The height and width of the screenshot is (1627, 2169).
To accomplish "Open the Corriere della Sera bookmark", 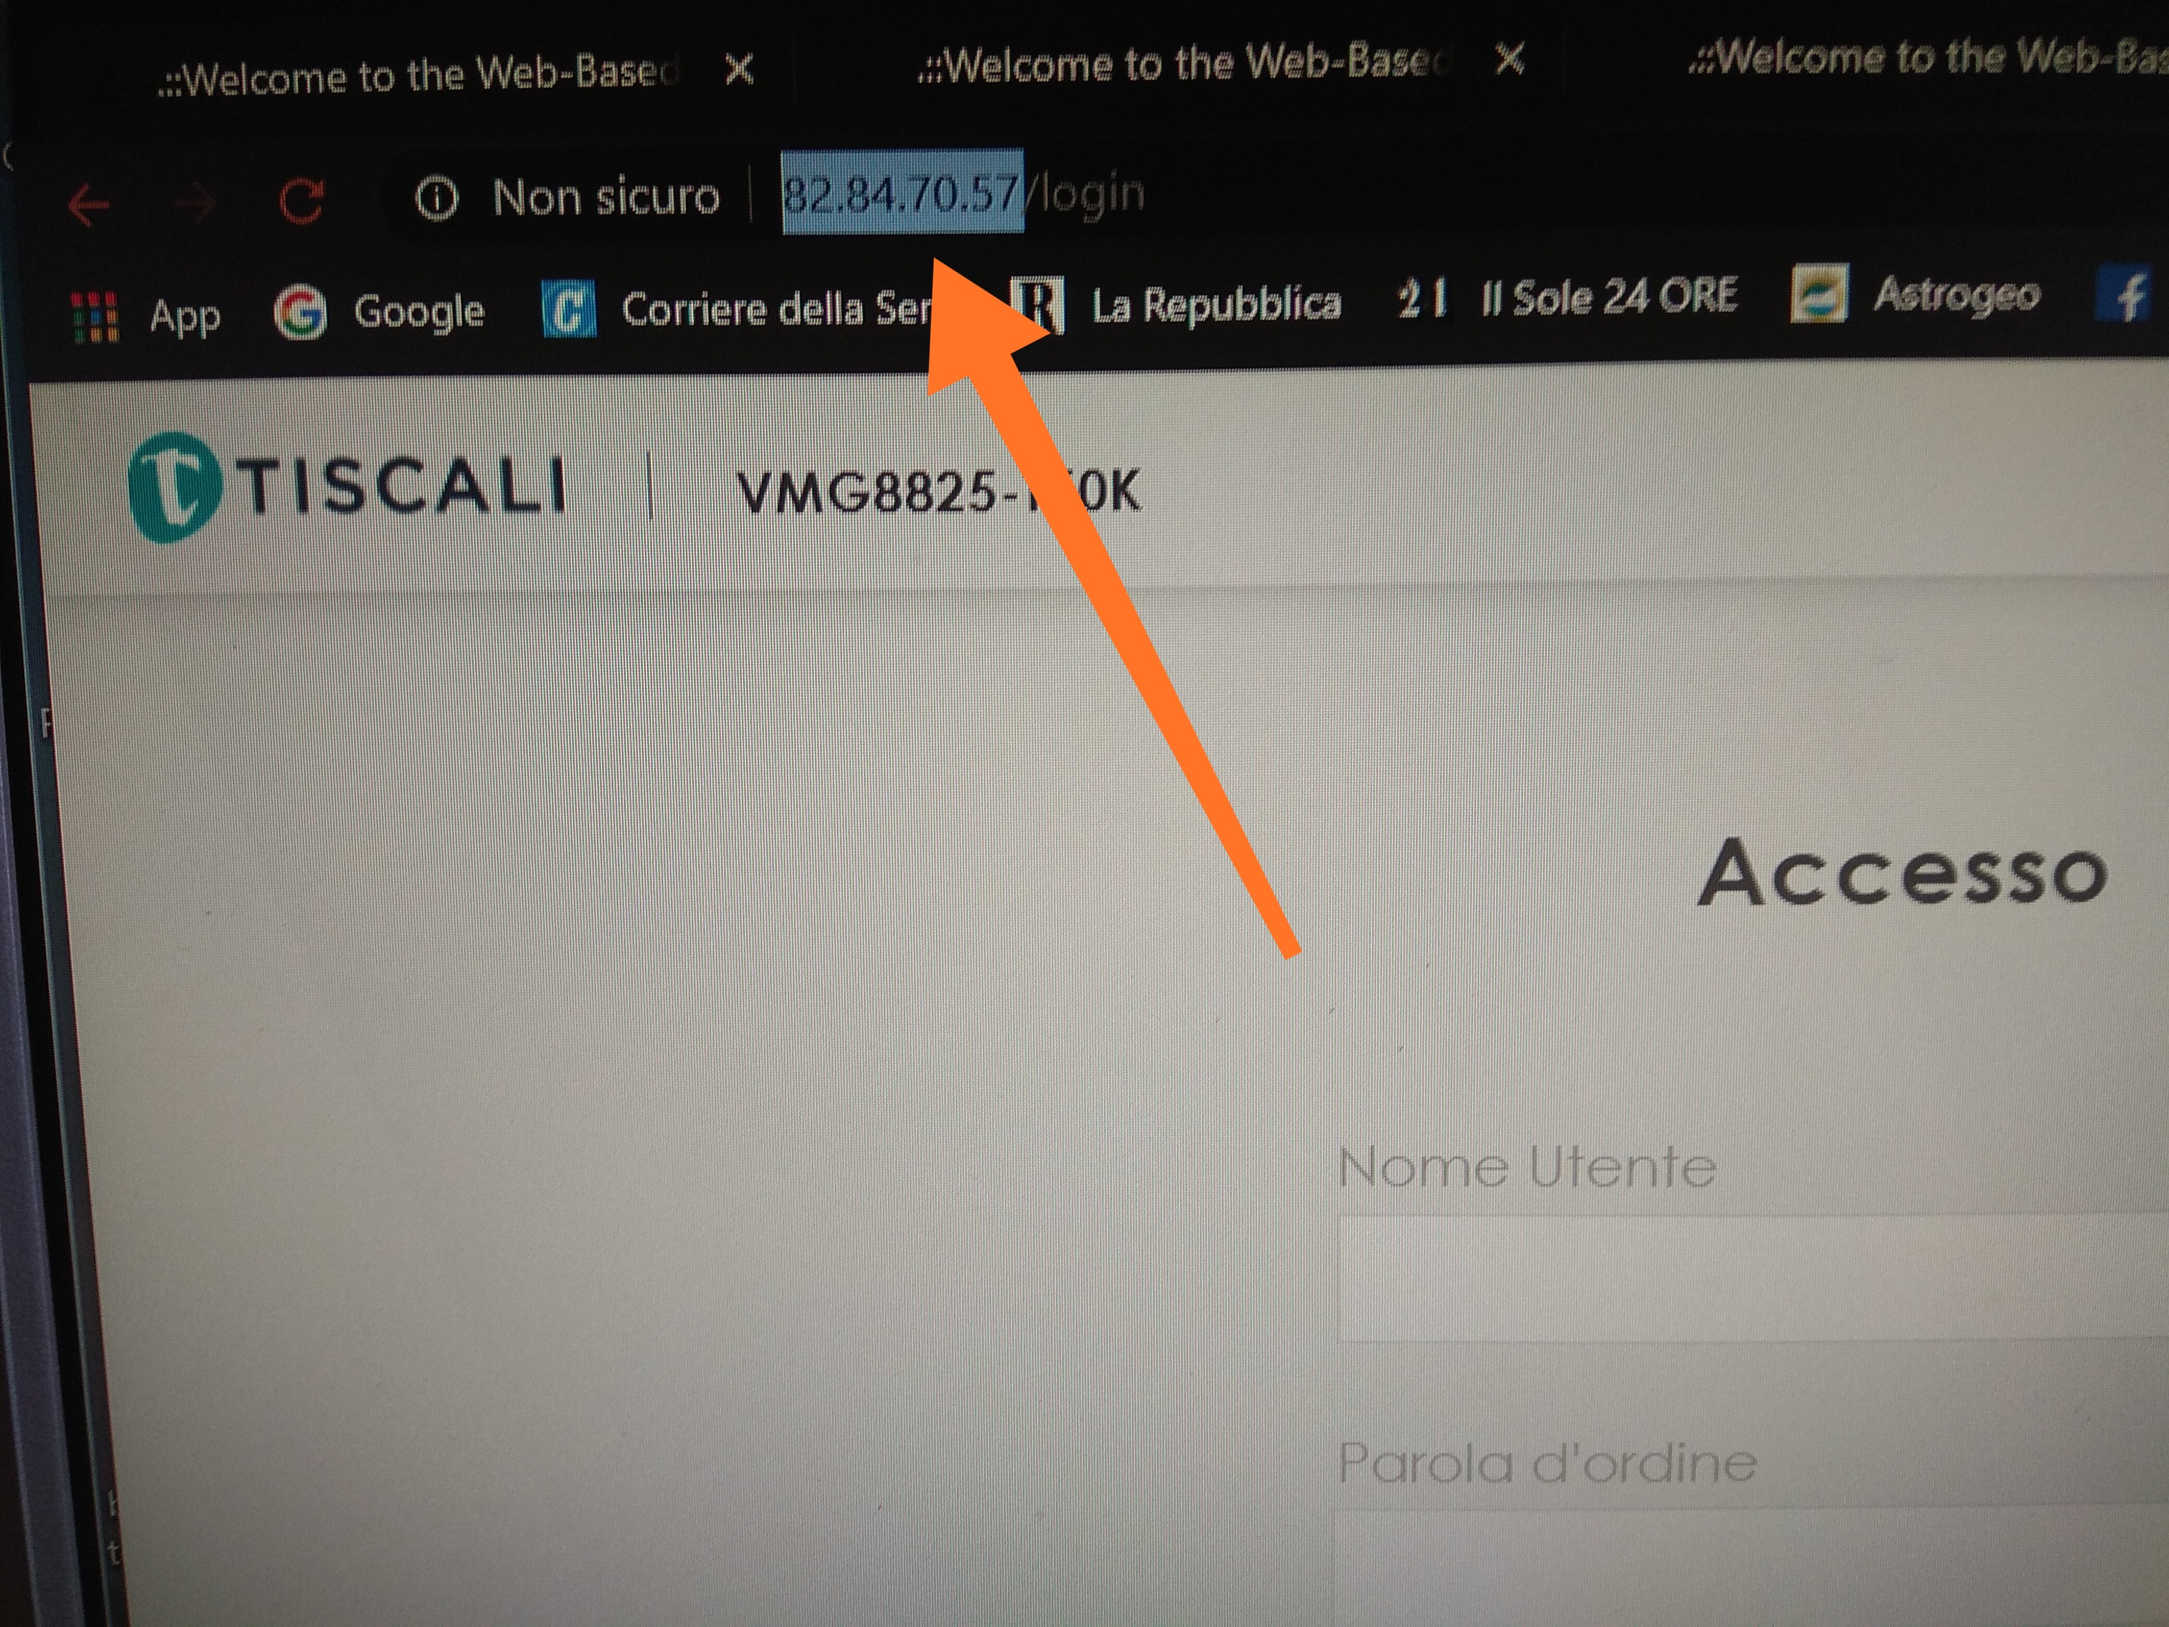I will 735,309.
